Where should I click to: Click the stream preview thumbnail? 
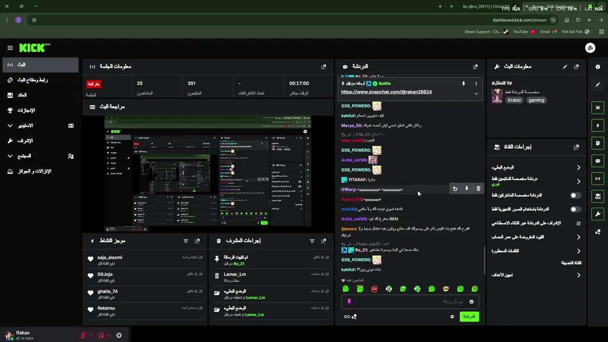coord(208,174)
